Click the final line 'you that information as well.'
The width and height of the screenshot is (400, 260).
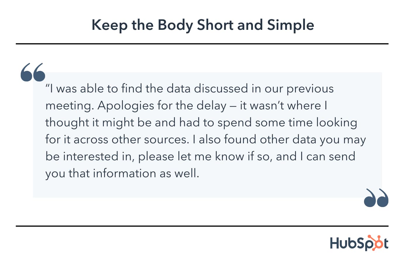[122, 174]
